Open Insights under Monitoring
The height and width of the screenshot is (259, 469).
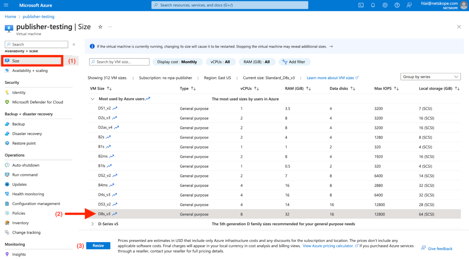pos(19,254)
